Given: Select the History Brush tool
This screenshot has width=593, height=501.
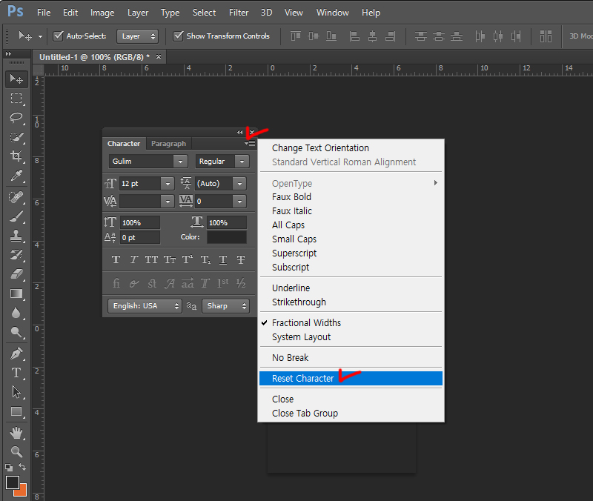Looking at the screenshot, I should pyautogui.click(x=16, y=255).
